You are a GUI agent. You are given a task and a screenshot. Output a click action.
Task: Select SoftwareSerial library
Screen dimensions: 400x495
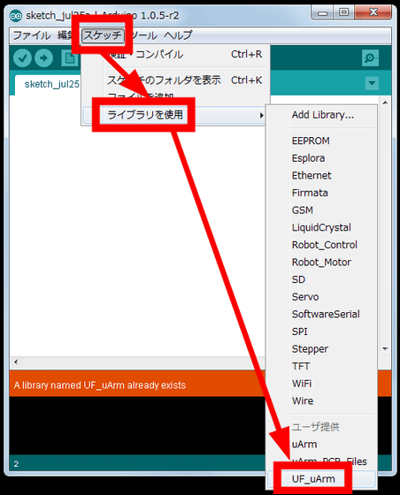(x=326, y=315)
